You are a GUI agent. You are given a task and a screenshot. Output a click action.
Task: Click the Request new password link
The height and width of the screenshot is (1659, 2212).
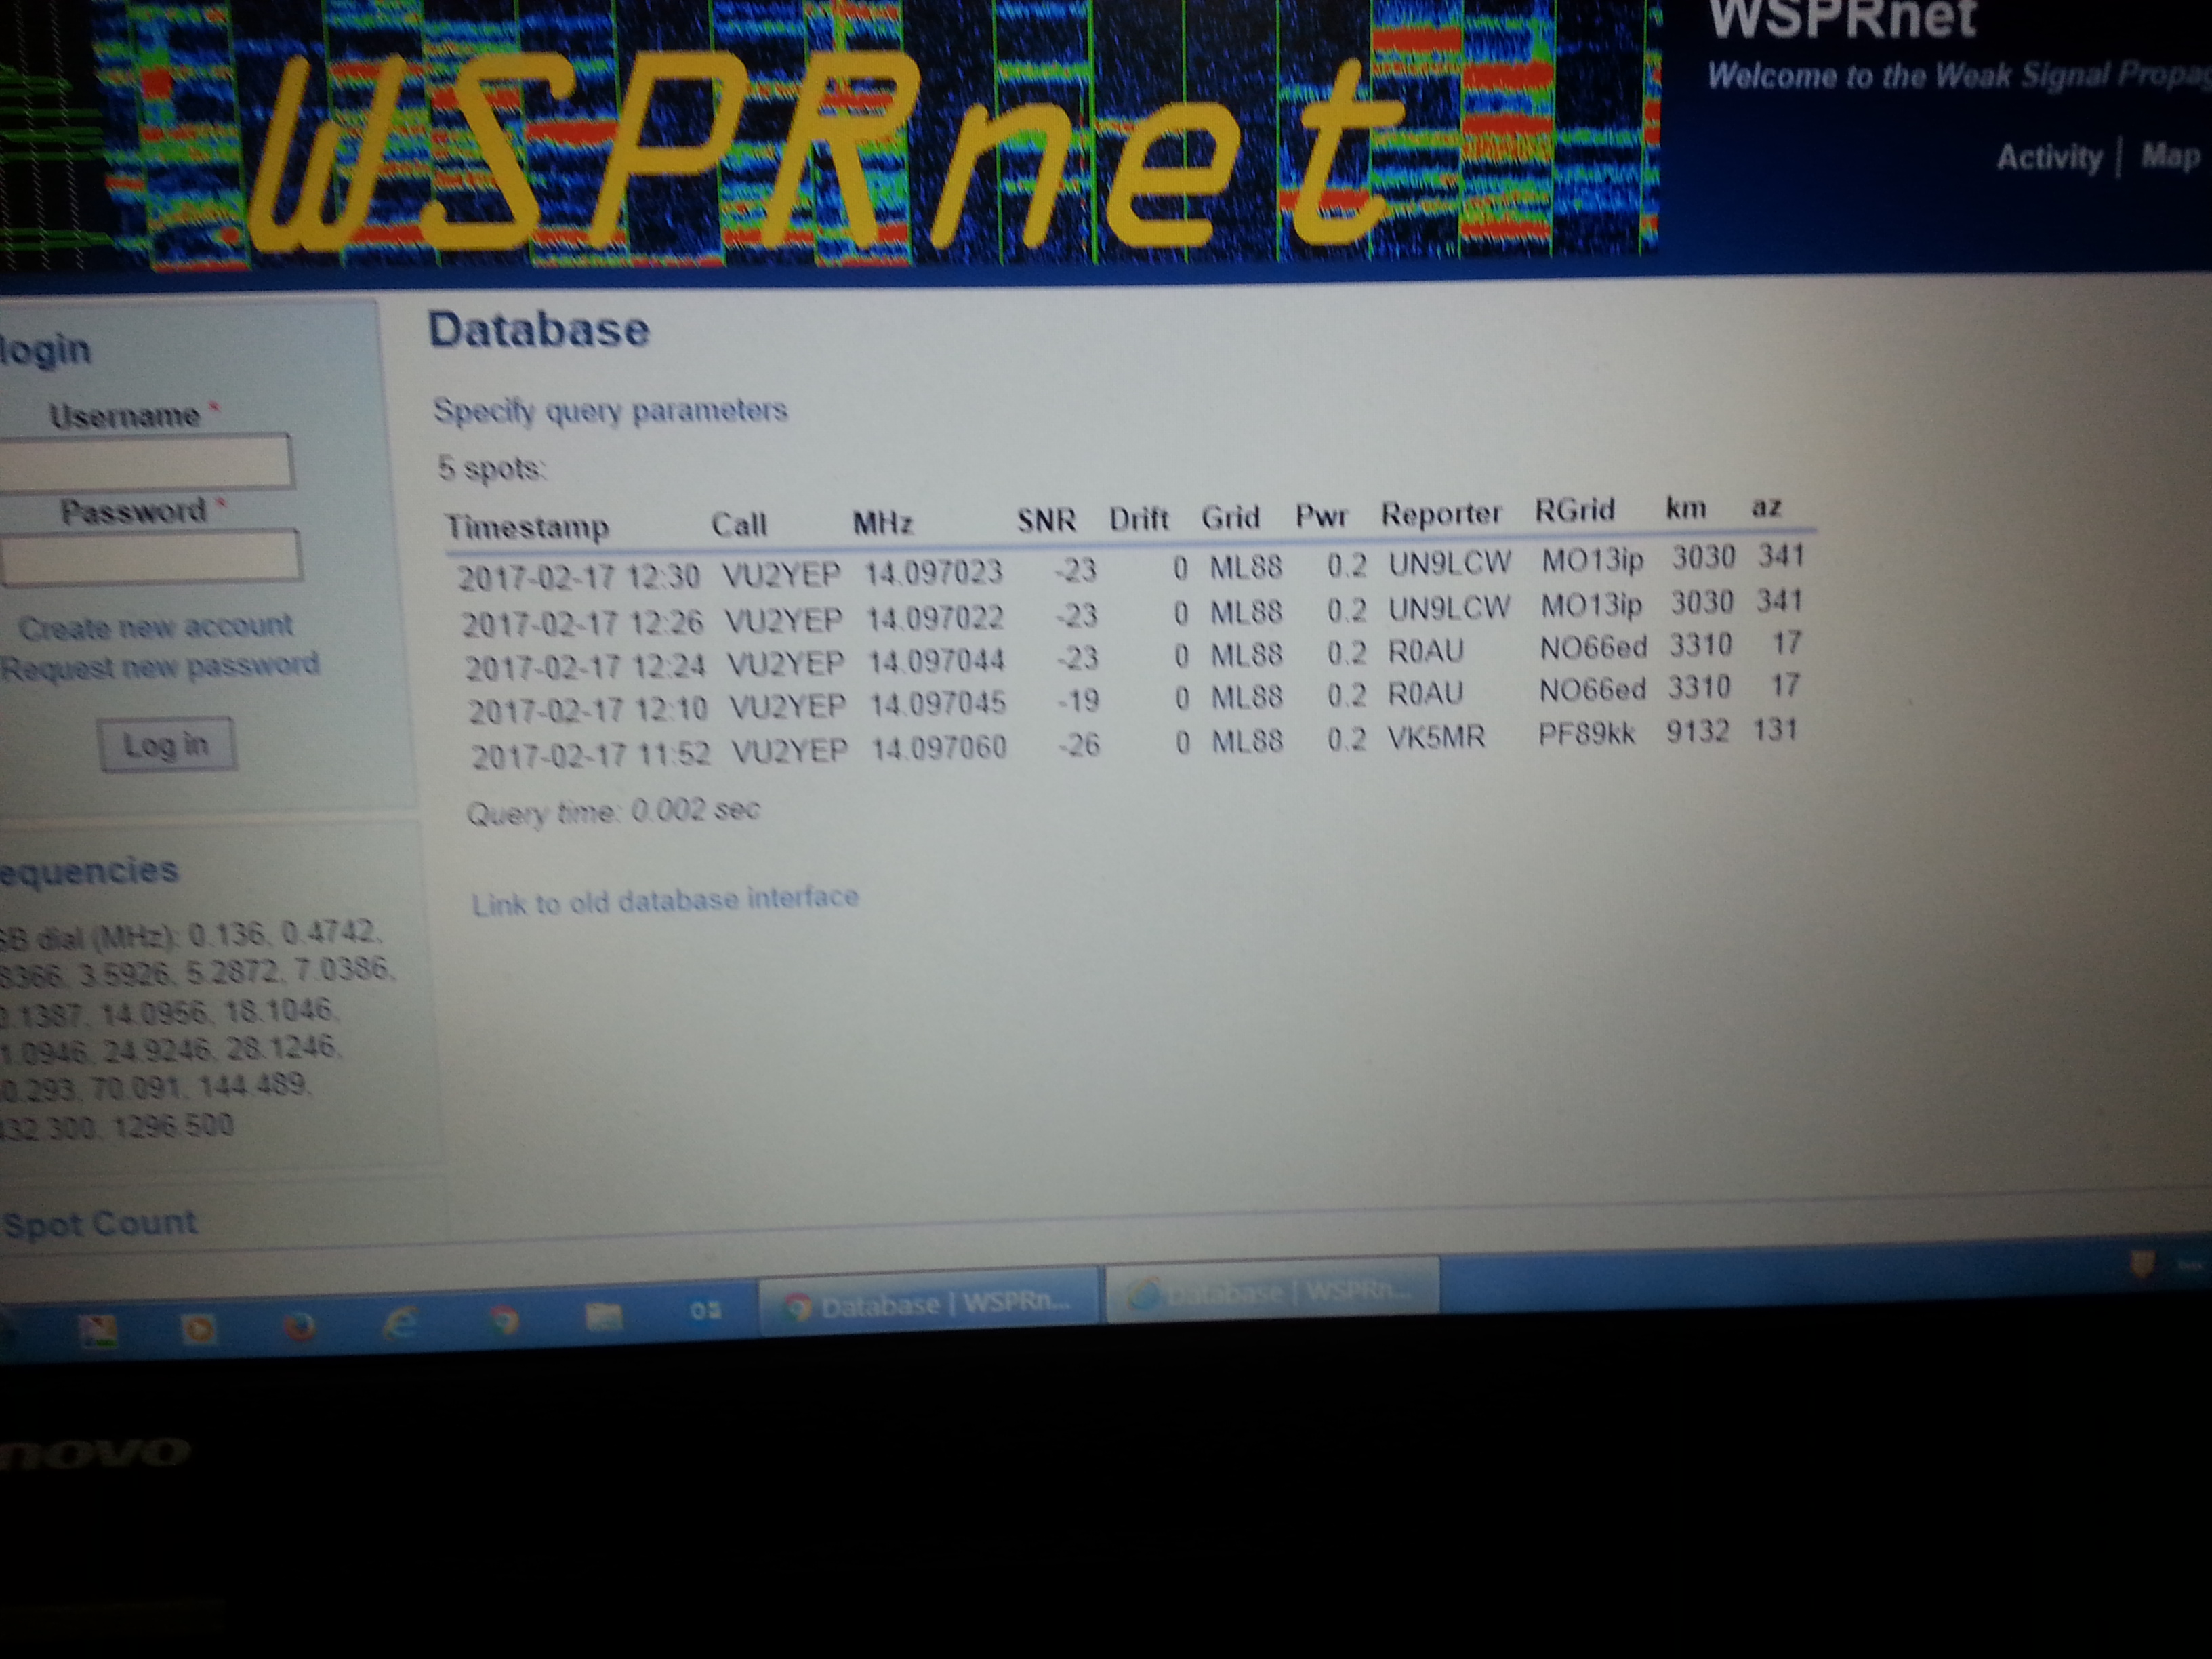click(x=160, y=667)
